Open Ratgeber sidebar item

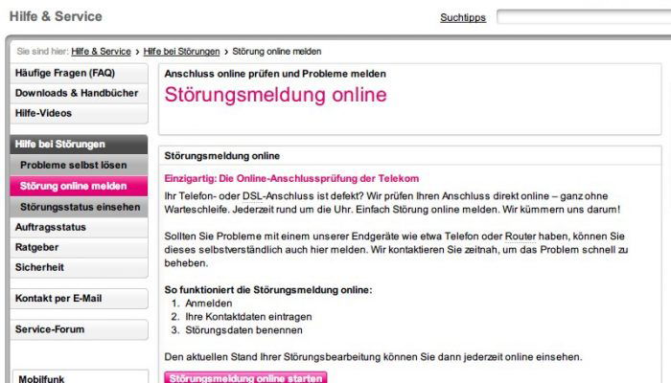(x=80, y=247)
